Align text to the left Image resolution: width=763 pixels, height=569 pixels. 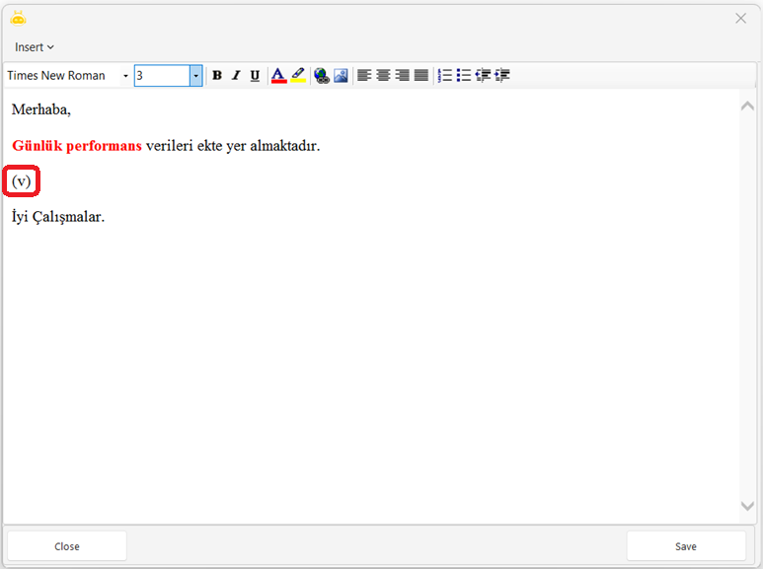[x=364, y=76]
